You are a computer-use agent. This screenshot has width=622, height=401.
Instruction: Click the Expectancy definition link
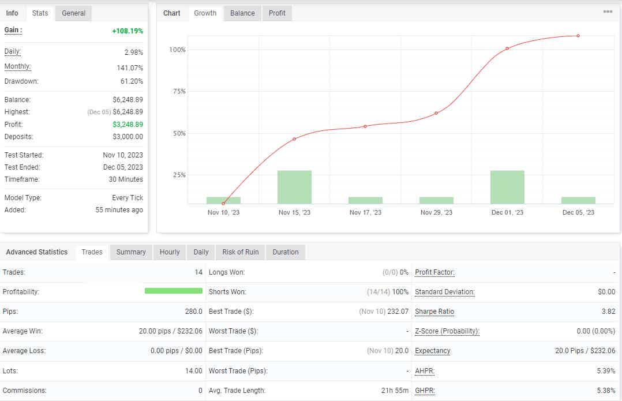[432, 351]
